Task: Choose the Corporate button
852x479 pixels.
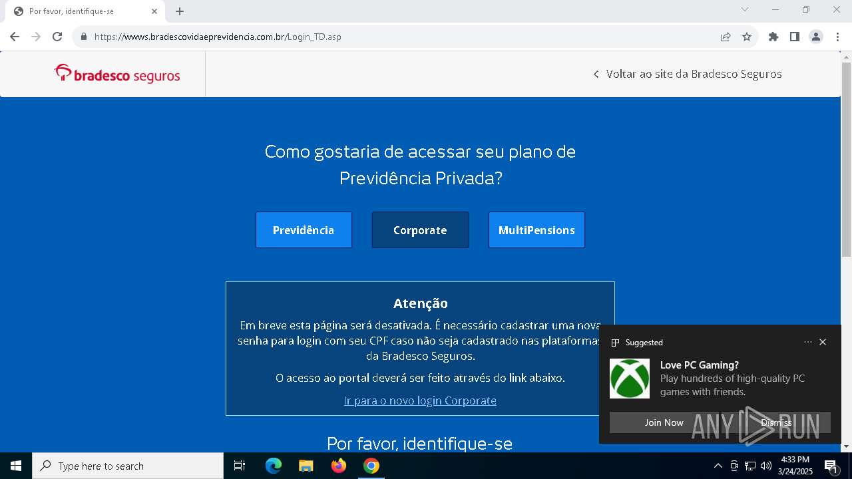Action: coord(420,230)
